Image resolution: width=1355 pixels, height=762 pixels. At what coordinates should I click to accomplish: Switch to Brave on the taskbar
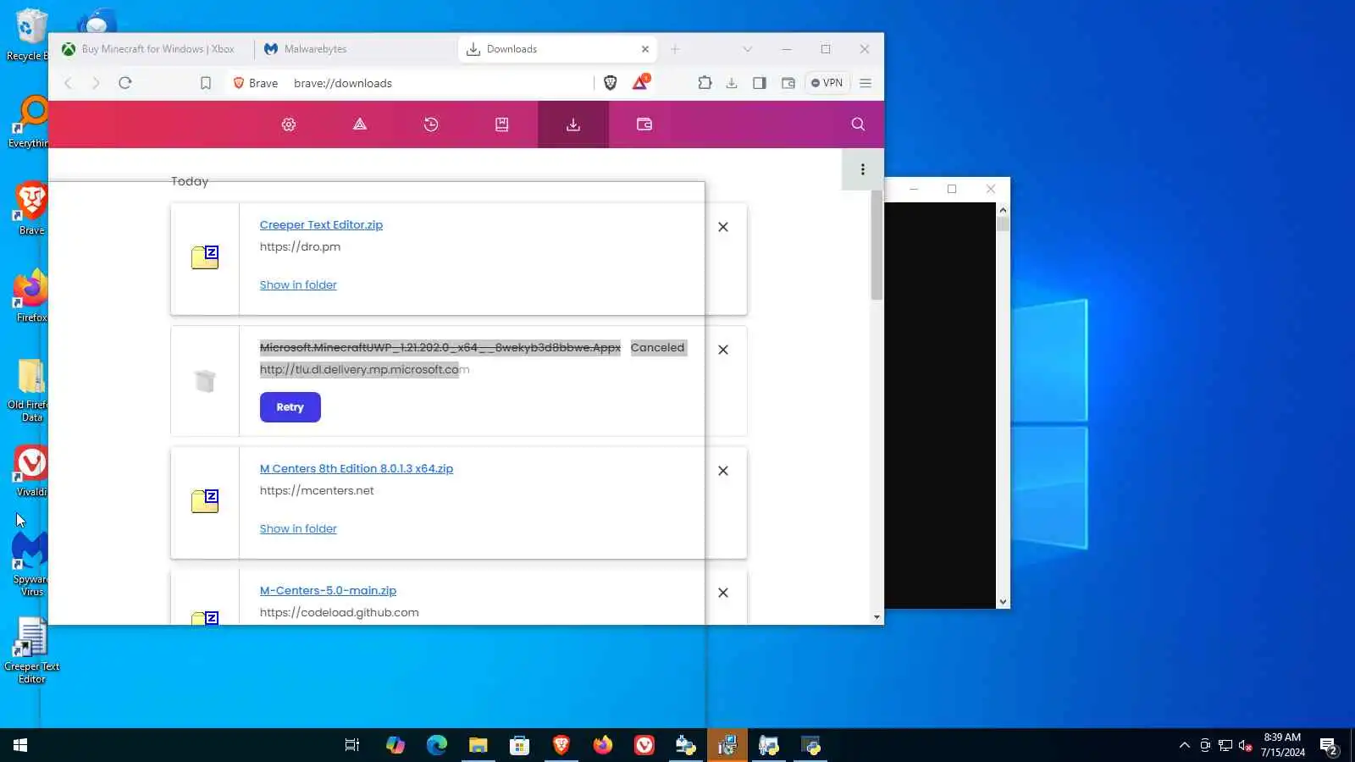[561, 745]
